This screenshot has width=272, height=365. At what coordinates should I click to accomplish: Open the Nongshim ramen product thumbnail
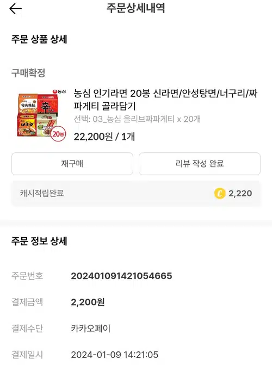click(41, 115)
